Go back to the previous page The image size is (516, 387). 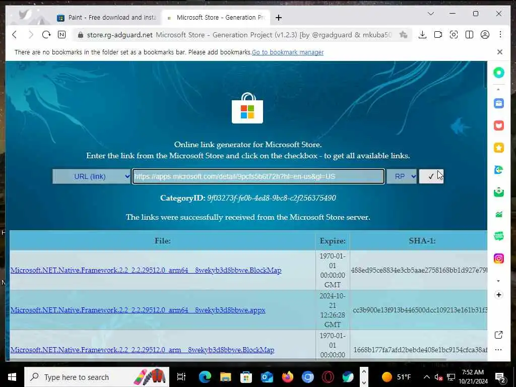tap(15, 35)
